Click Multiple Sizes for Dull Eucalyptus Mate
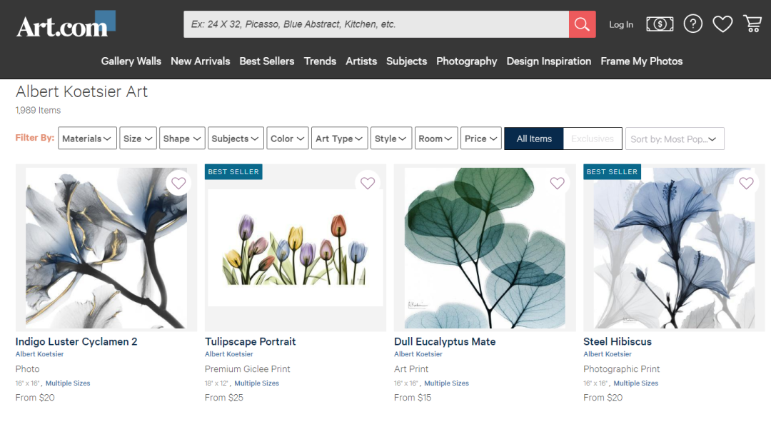The image size is (771, 432). (446, 383)
